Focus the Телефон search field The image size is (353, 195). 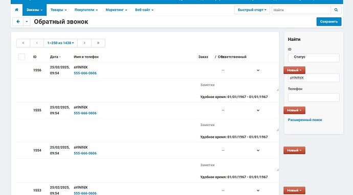[x=314, y=97]
